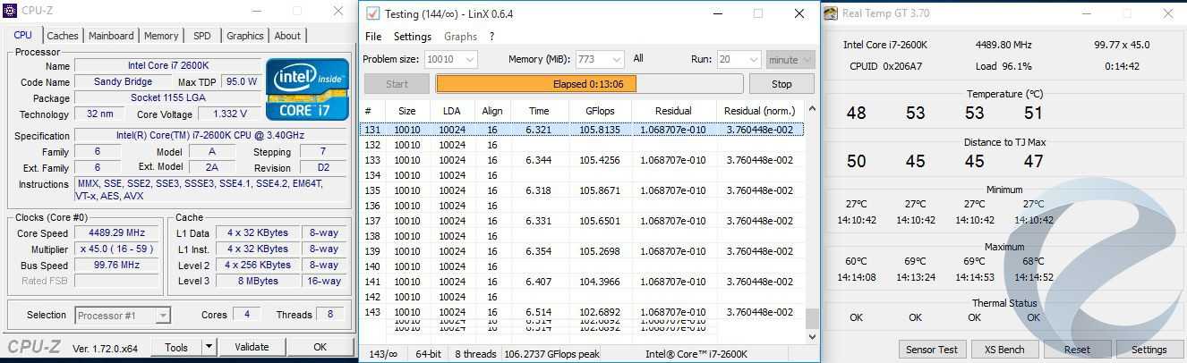Click the CPU-Z app icon in title bar
The height and width of the screenshot is (363, 1187).
pos(12,11)
